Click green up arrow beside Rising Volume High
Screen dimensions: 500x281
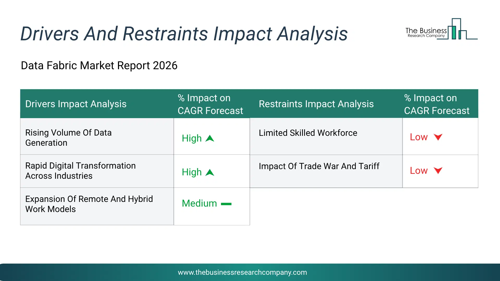click(210, 138)
